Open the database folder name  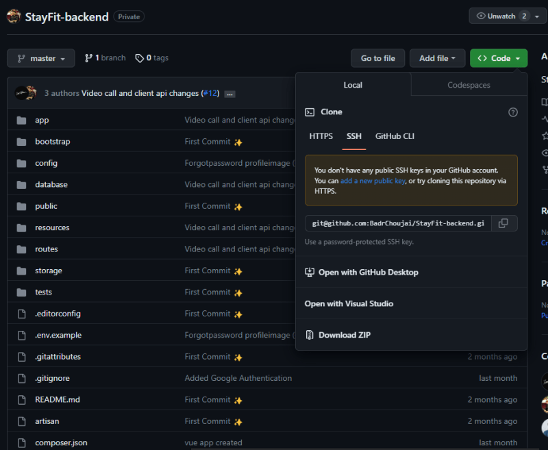point(51,185)
